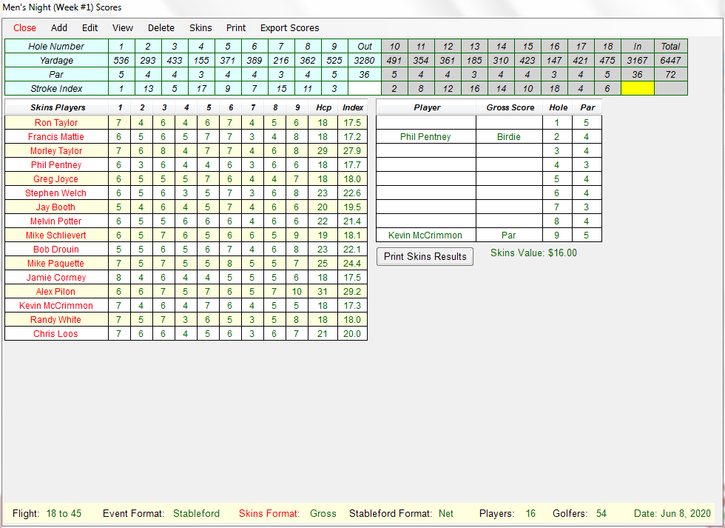Click the total par value 72
The height and width of the screenshot is (528, 725).
click(x=670, y=75)
